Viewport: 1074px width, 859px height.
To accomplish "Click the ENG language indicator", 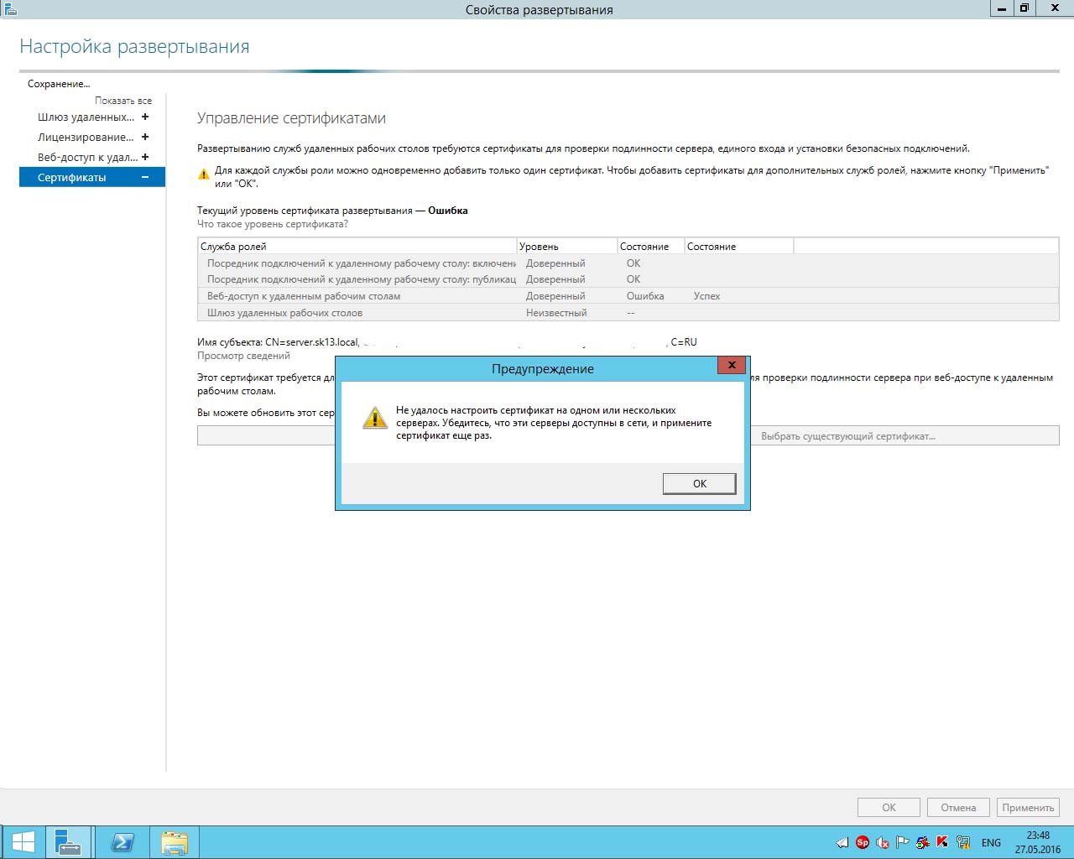I will [991, 843].
